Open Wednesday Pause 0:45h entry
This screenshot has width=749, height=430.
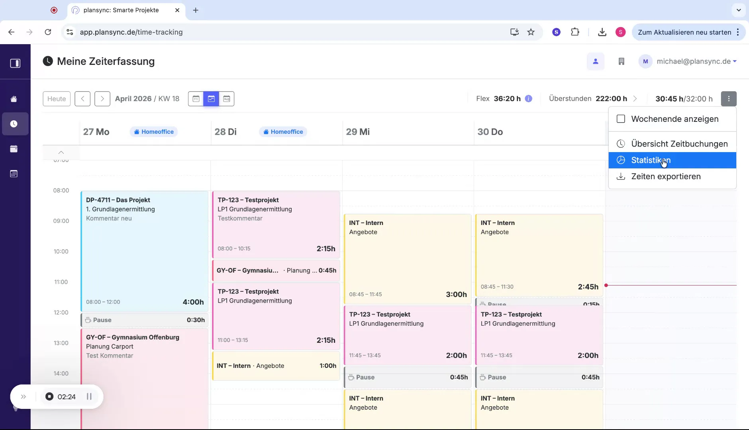click(408, 377)
